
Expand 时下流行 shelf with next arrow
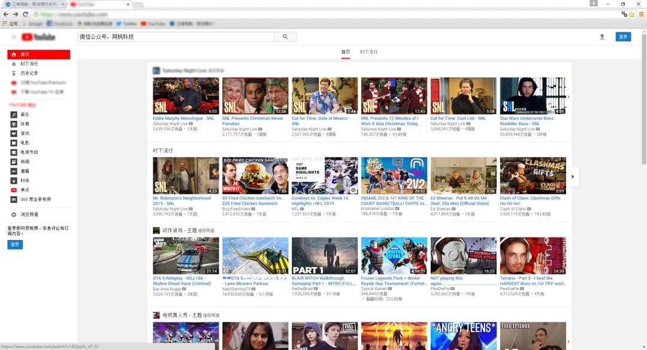click(x=572, y=176)
